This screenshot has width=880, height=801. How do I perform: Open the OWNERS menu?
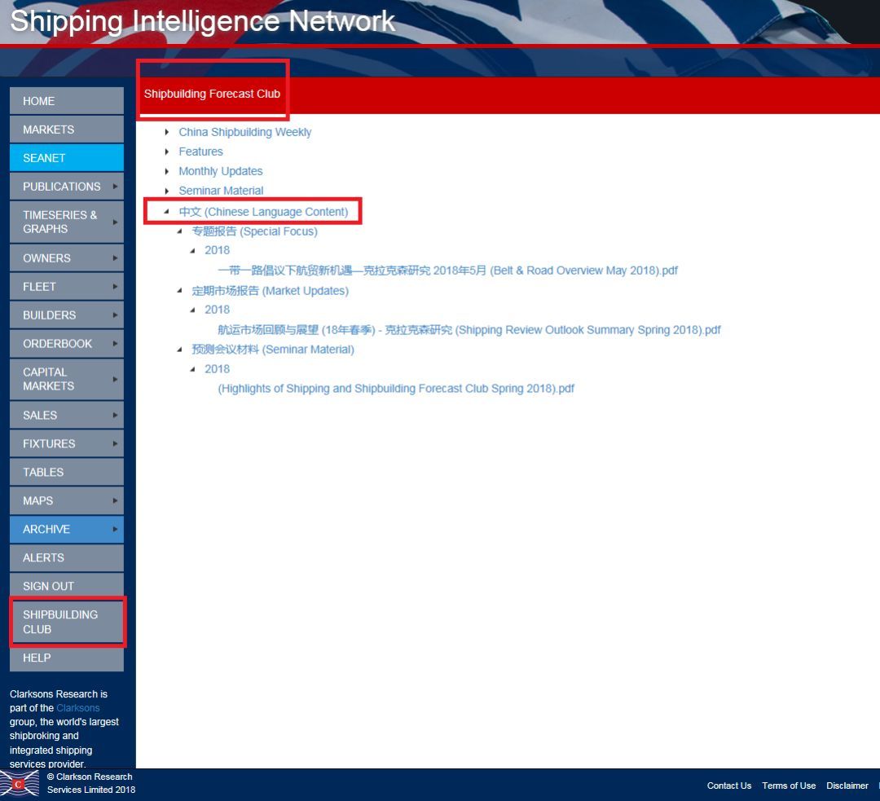66,258
